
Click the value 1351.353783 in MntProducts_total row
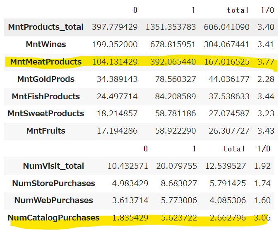coord(170,27)
